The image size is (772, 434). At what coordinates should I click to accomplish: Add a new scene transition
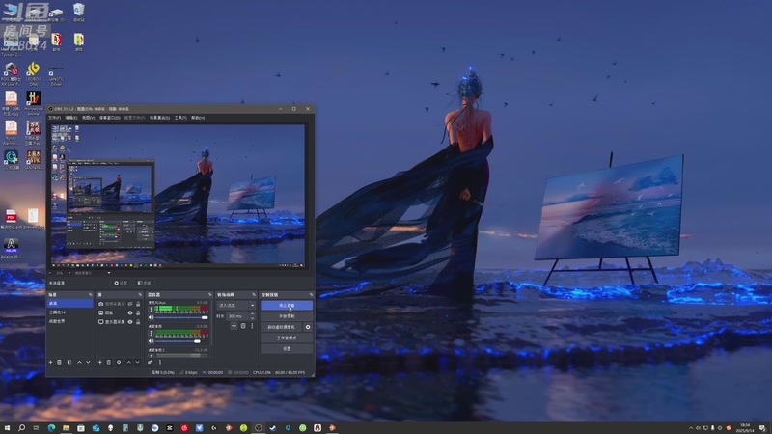click(234, 326)
